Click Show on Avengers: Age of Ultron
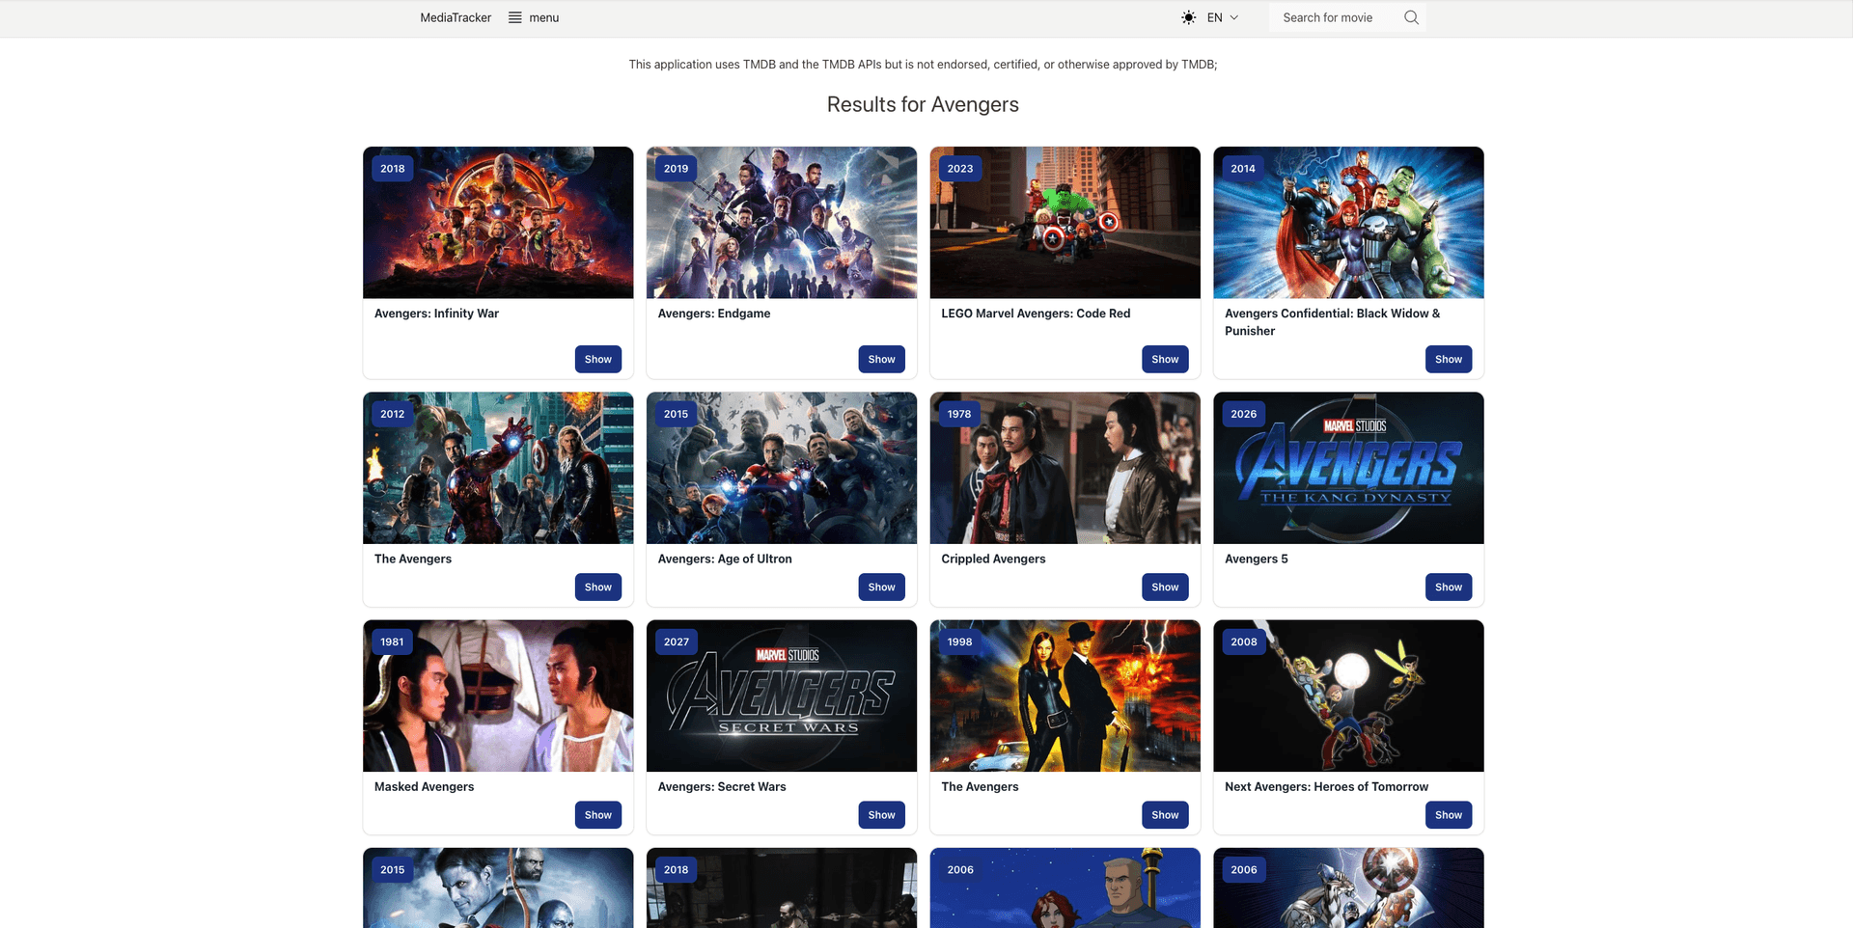 point(882,587)
